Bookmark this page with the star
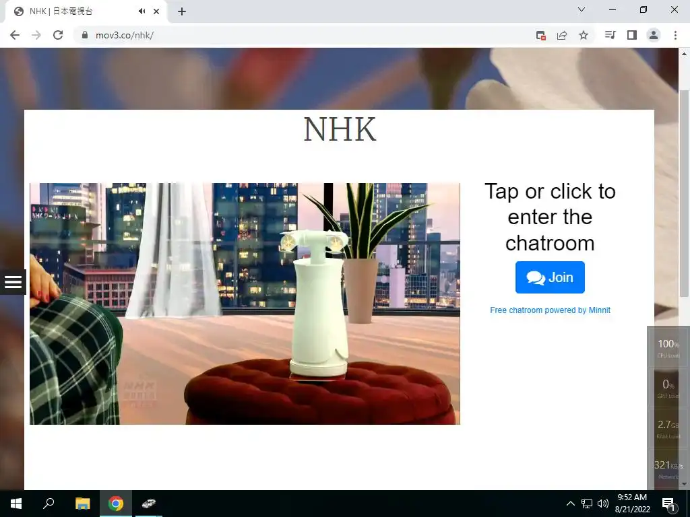Screen dimensions: 690x517 pyautogui.click(x=584, y=35)
